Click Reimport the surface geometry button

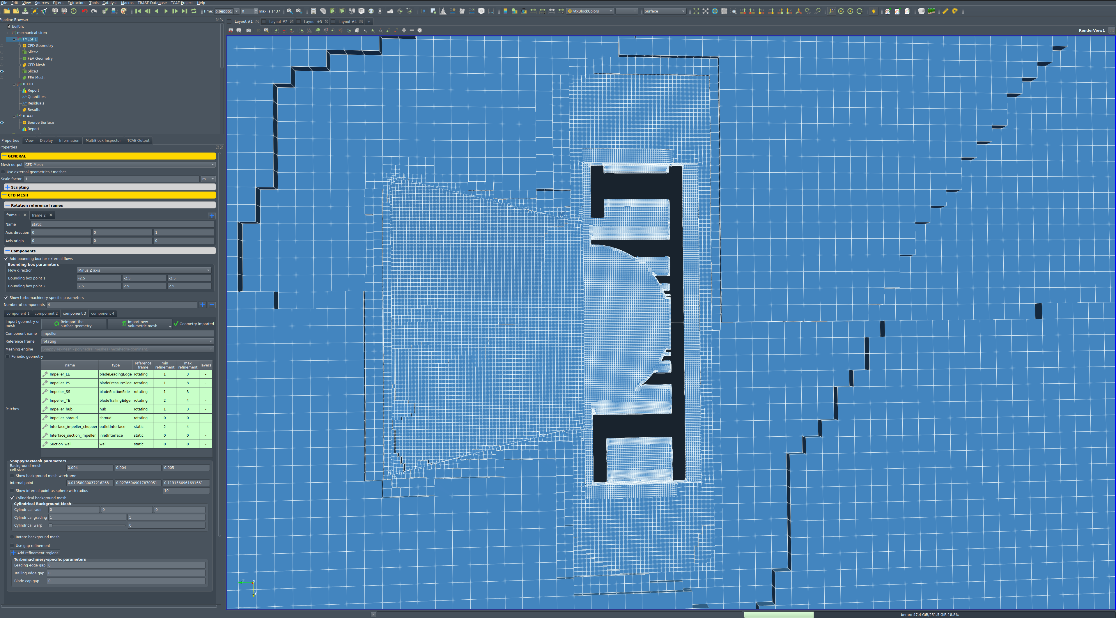[x=74, y=324]
